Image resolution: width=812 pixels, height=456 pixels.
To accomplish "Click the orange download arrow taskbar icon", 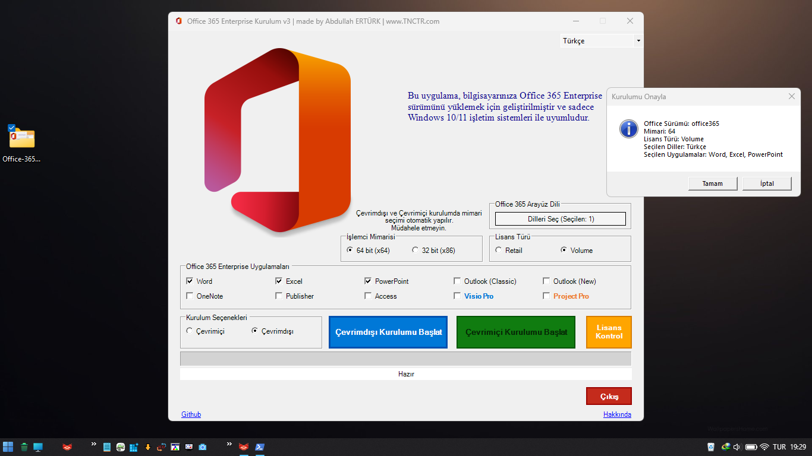I will (148, 447).
